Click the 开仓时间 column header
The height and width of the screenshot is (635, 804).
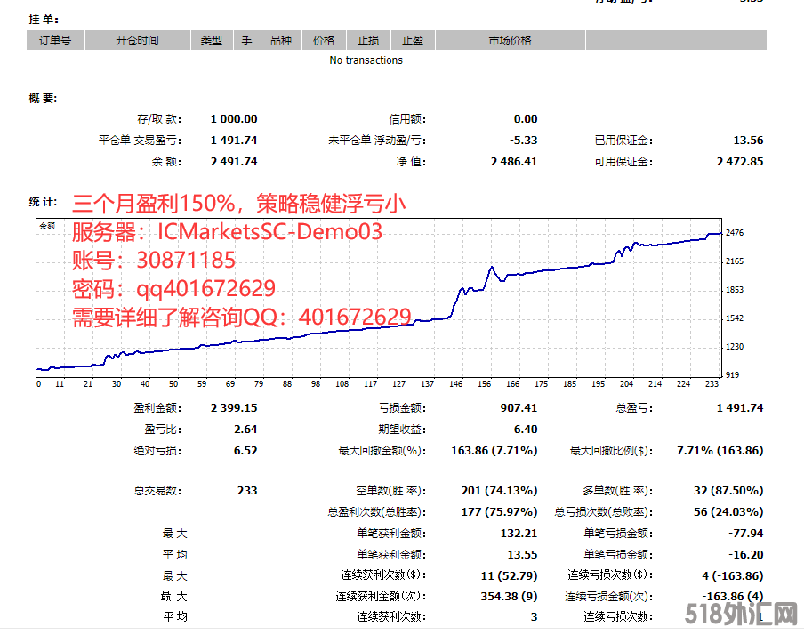138,41
